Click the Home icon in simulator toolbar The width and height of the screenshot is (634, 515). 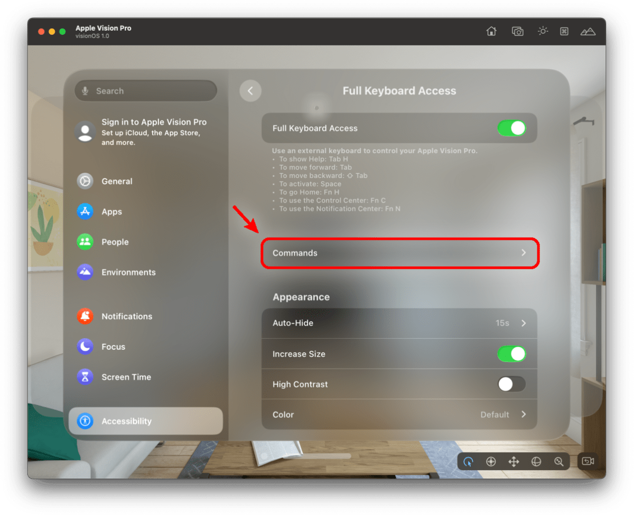pyautogui.click(x=491, y=31)
